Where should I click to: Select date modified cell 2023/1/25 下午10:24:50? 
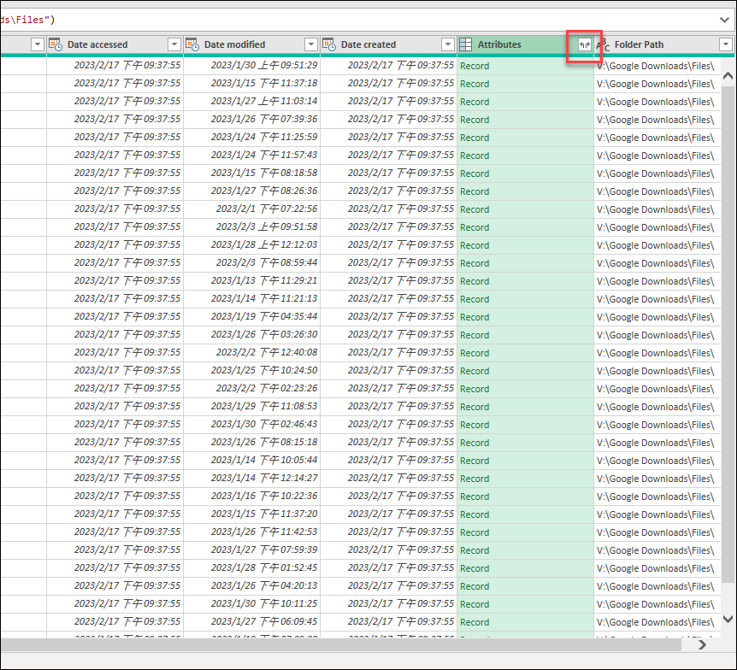[x=252, y=370]
